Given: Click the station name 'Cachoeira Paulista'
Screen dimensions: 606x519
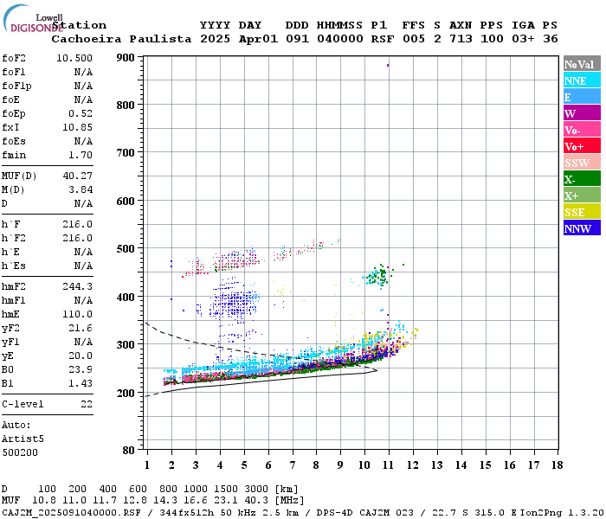Looking at the screenshot, I should [121, 39].
